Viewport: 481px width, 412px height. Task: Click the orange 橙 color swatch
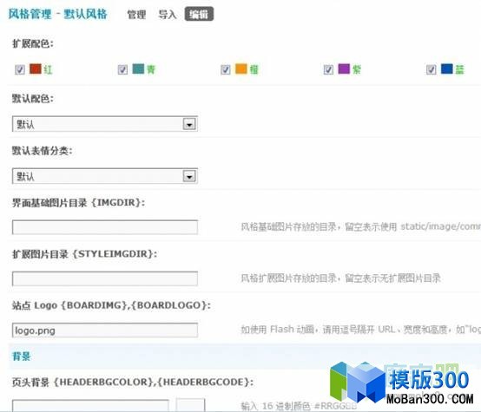(241, 69)
